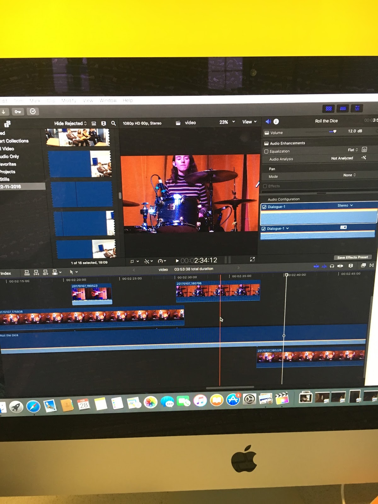Open the Pan Mode None dropdown

(349, 175)
